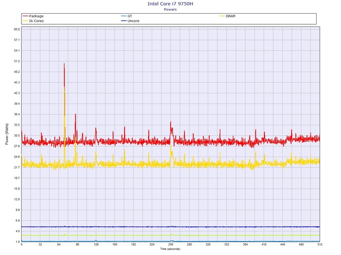Click the DRAM legend label
341x255 pixels.
tap(231, 16)
